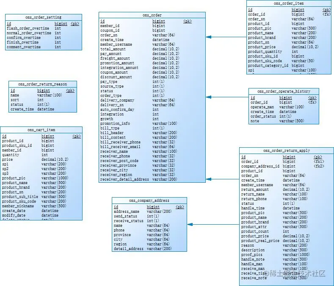Click the oms_cart_item table title

[41, 130]
